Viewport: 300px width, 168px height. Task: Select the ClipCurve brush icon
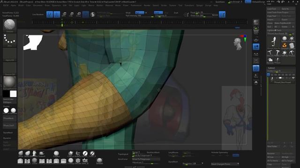[71, 154]
